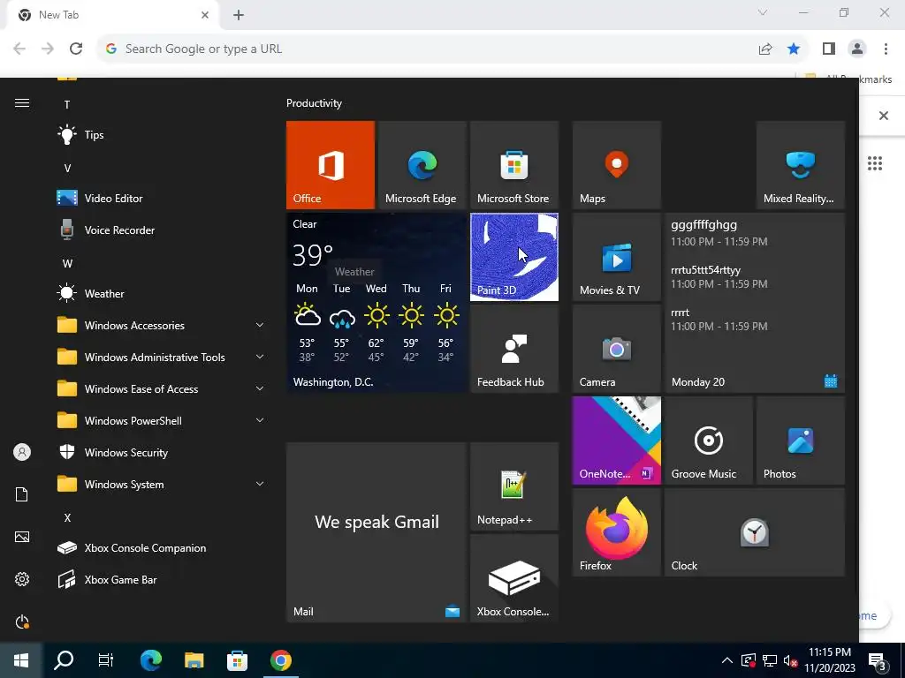Expand the Windows Accessories folder

(162, 325)
